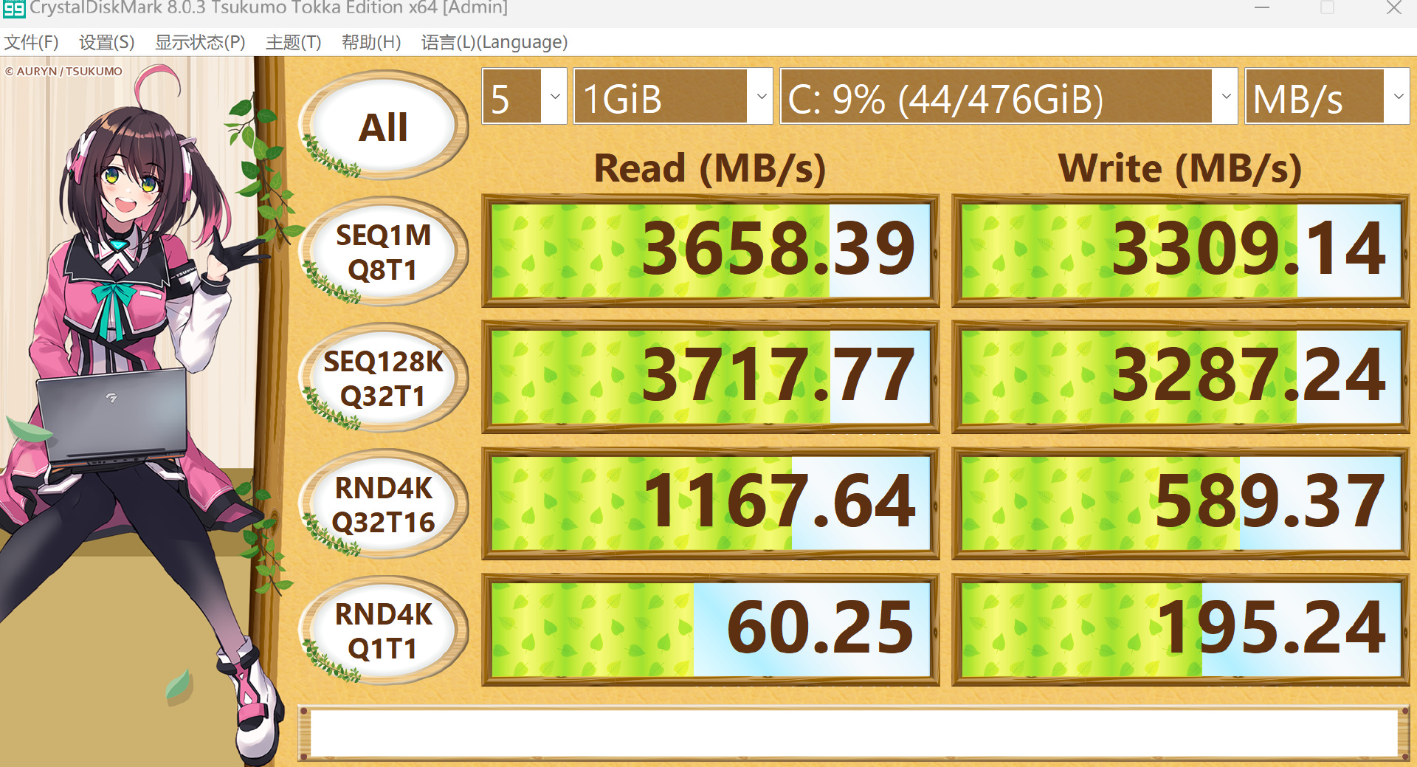The image size is (1417, 767).
Task: Start the SEQ1M Q8T1 test
Action: (x=383, y=252)
